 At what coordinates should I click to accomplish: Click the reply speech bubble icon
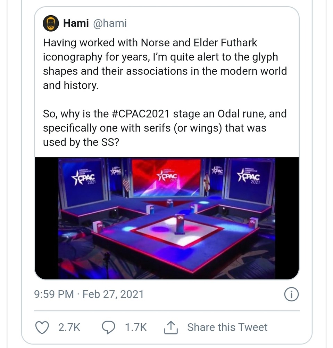click(109, 327)
